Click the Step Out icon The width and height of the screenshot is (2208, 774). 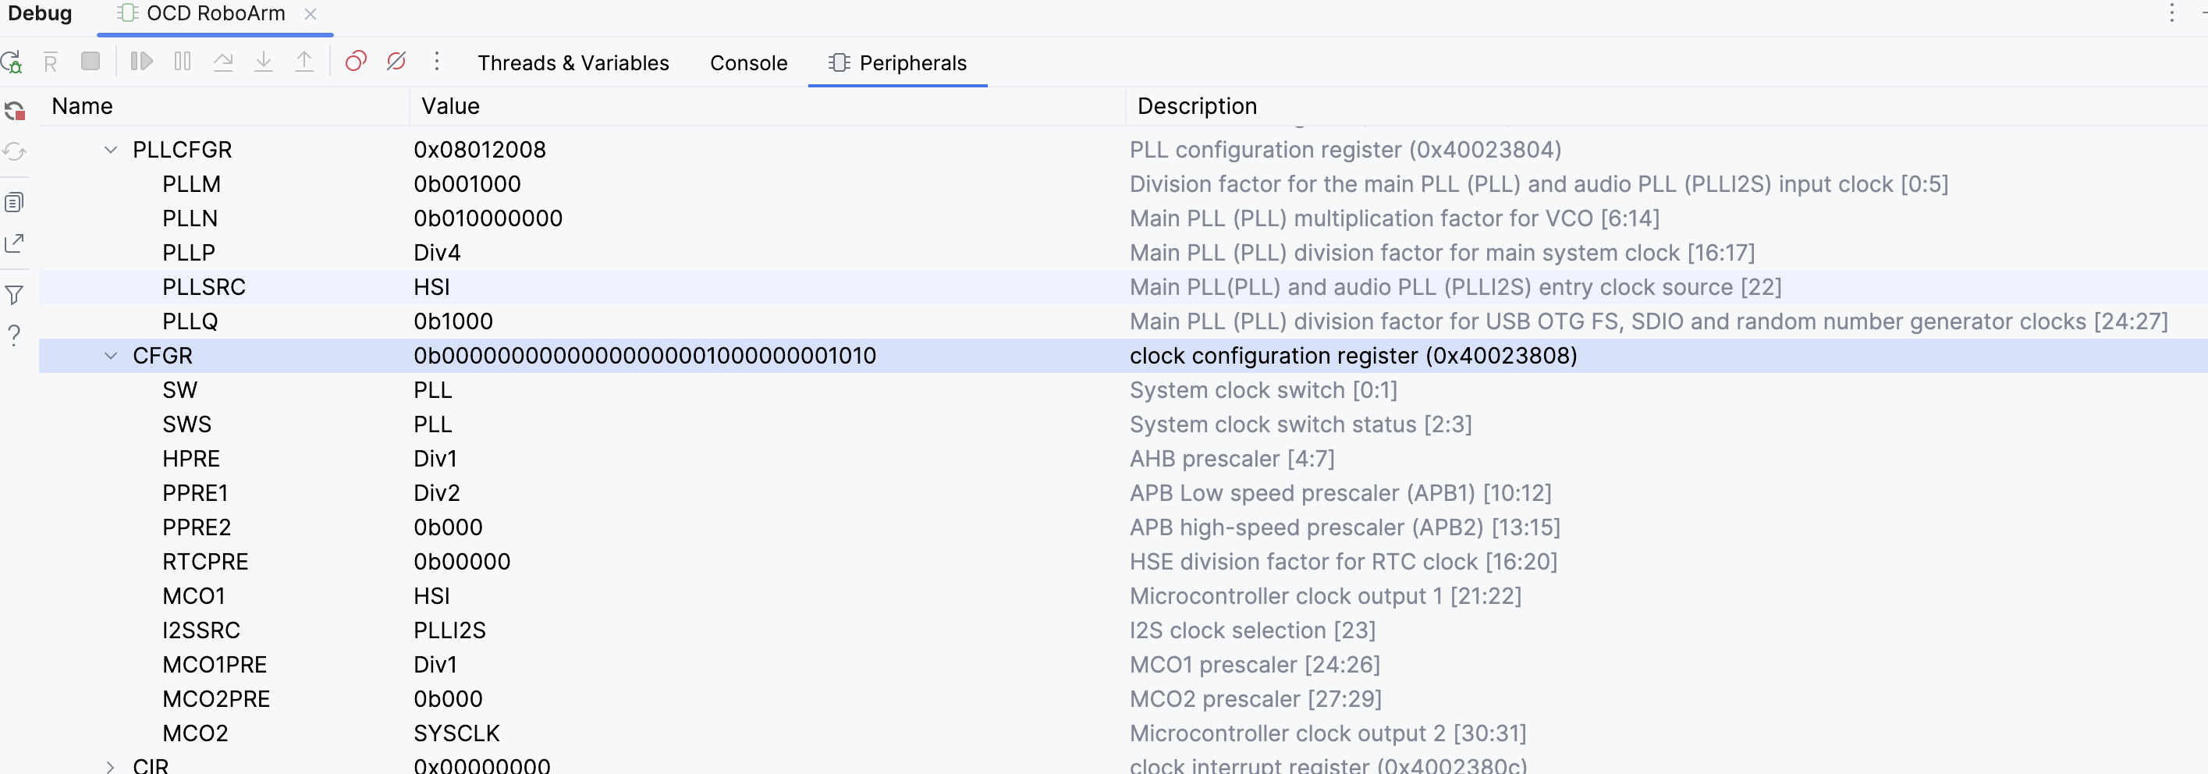point(304,62)
